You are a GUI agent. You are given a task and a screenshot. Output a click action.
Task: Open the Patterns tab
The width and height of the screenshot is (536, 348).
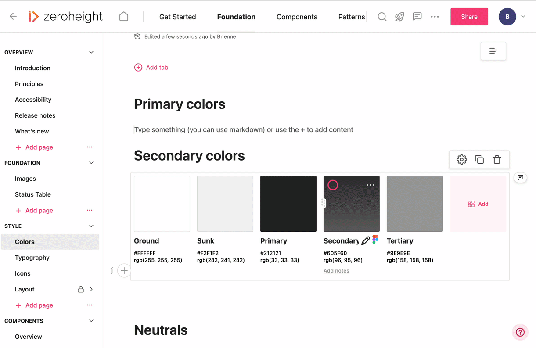click(352, 17)
